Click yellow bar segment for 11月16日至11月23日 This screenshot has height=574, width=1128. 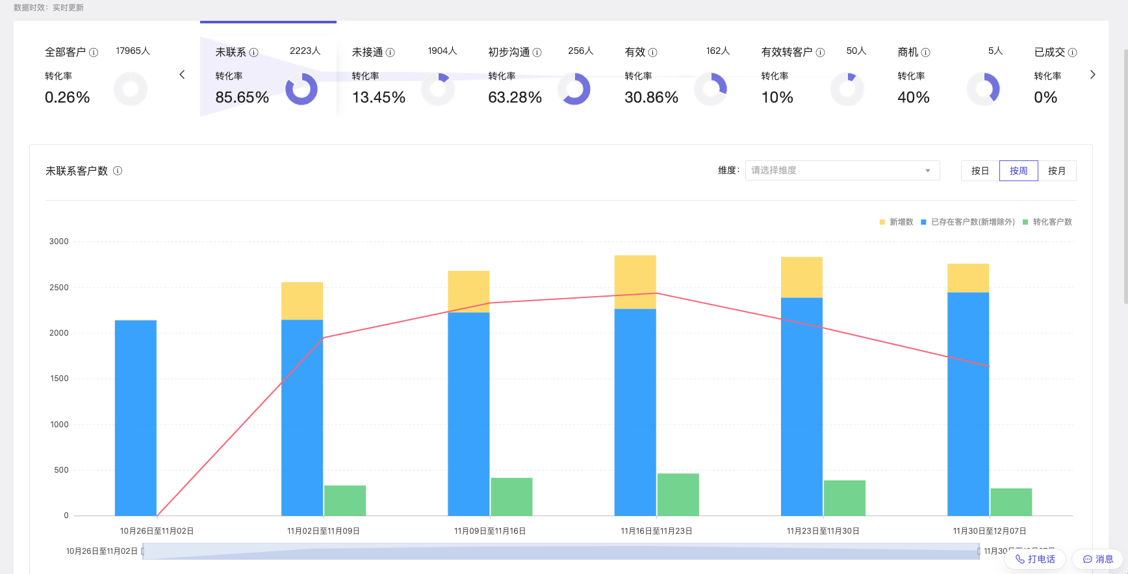635,282
